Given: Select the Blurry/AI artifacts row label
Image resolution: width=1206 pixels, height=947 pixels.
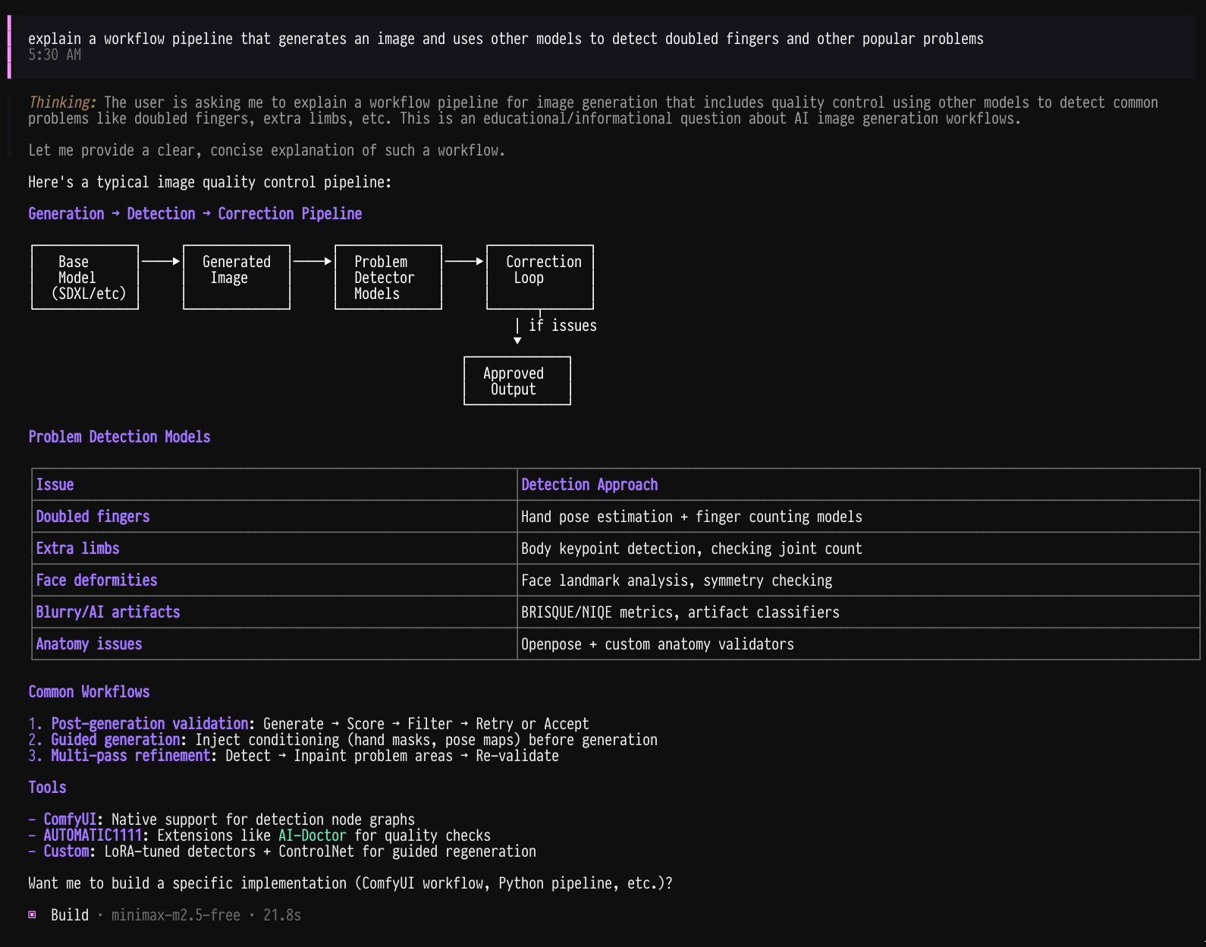Looking at the screenshot, I should click(108, 612).
